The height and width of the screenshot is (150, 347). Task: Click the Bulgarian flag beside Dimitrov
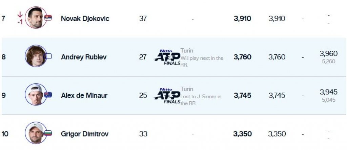click(48, 133)
